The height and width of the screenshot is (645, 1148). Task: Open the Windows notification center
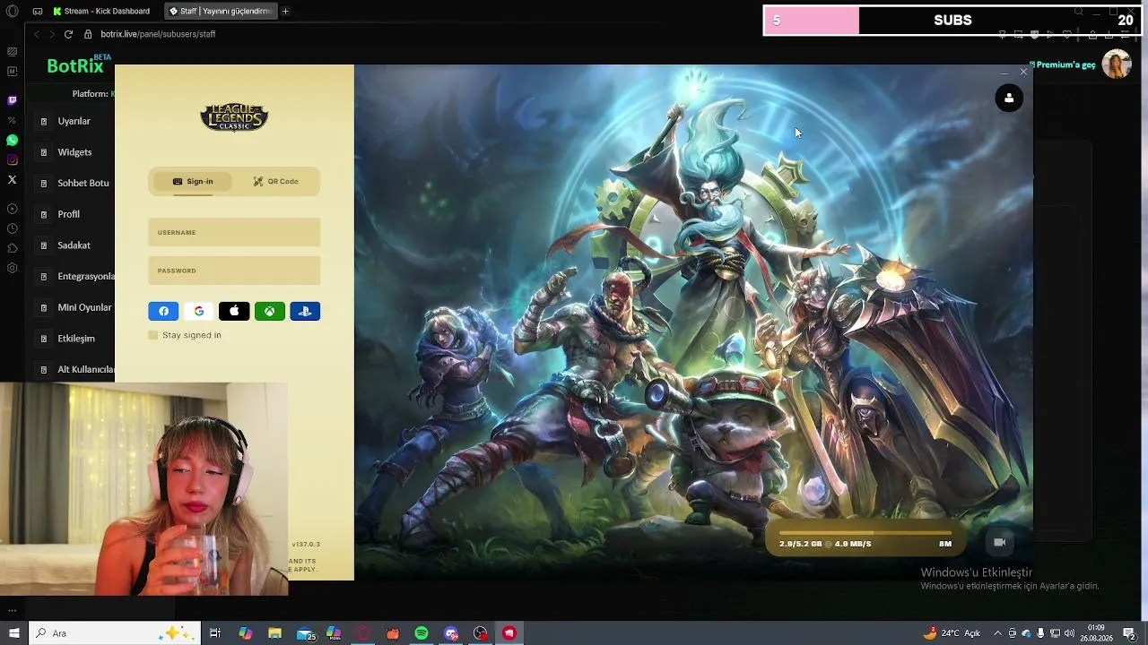click(x=1129, y=633)
